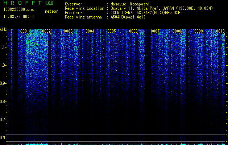Select the 0010 minute marker
This screenshot has height=145, width=228.
tap(220, 31)
